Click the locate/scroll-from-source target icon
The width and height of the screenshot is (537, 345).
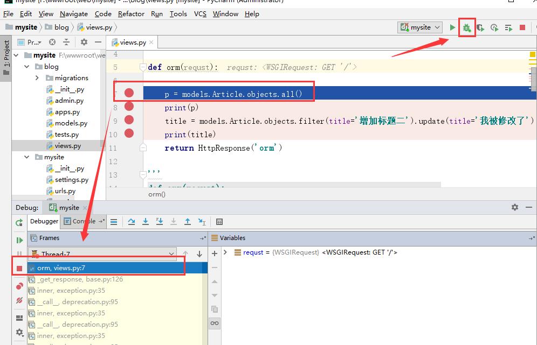pos(52,42)
